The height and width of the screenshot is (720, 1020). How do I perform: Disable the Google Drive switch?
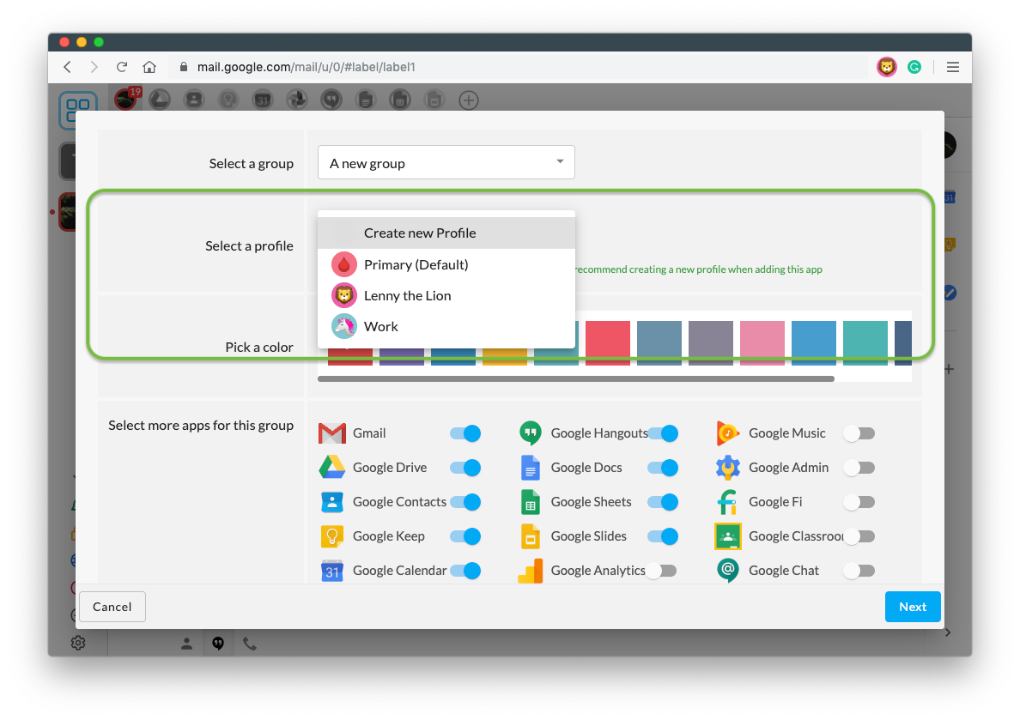[465, 468]
